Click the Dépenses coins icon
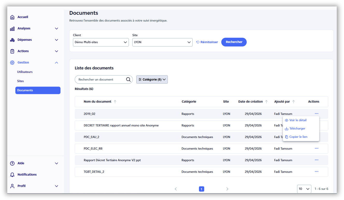This screenshot has height=200, width=344. click(x=12, y=40)
